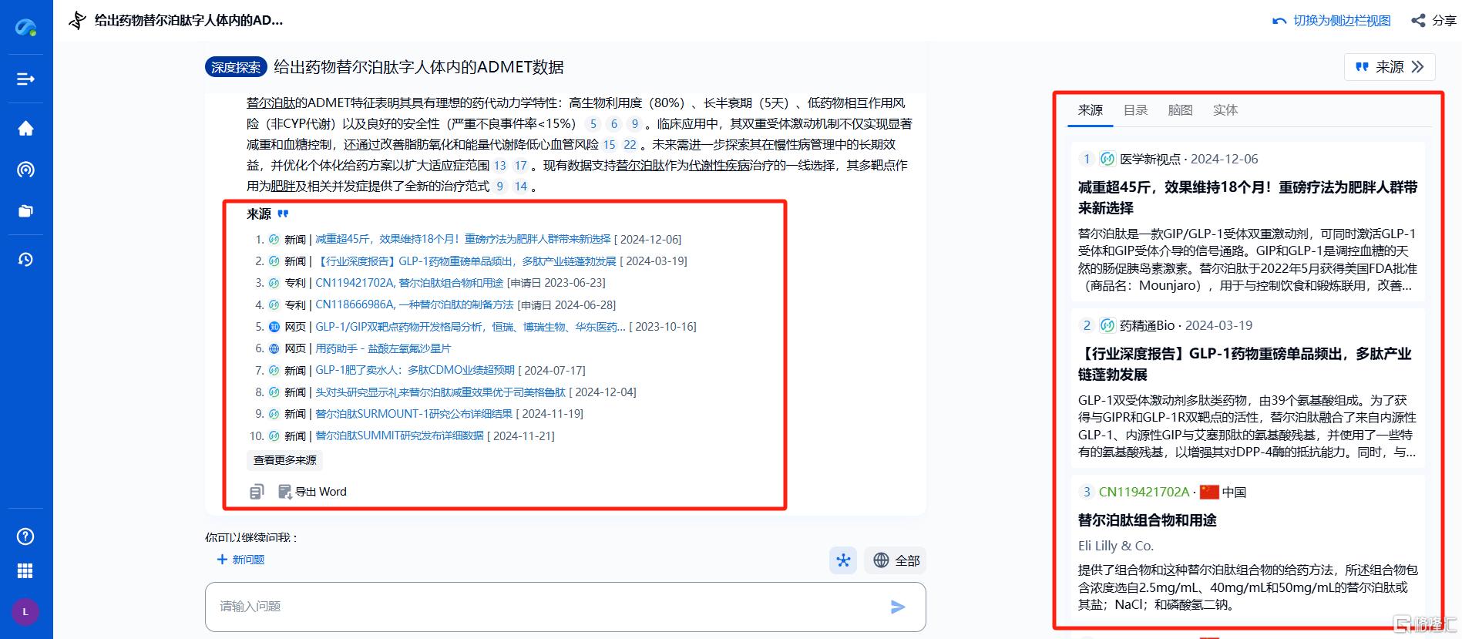Viewport: 1462px width, 639px height.
Task: Expand the sidebar menu list icon
Action: pos(25,79)
